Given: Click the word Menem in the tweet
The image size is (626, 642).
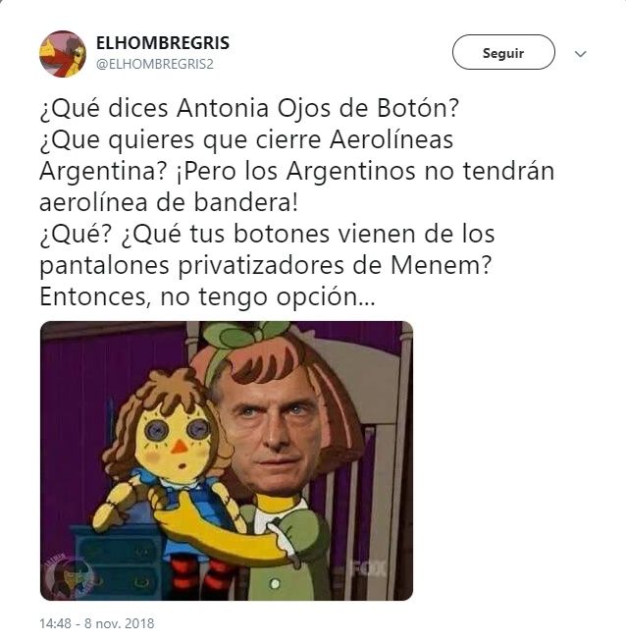Looking at the screenshot, I should click(x=434, y=265).
